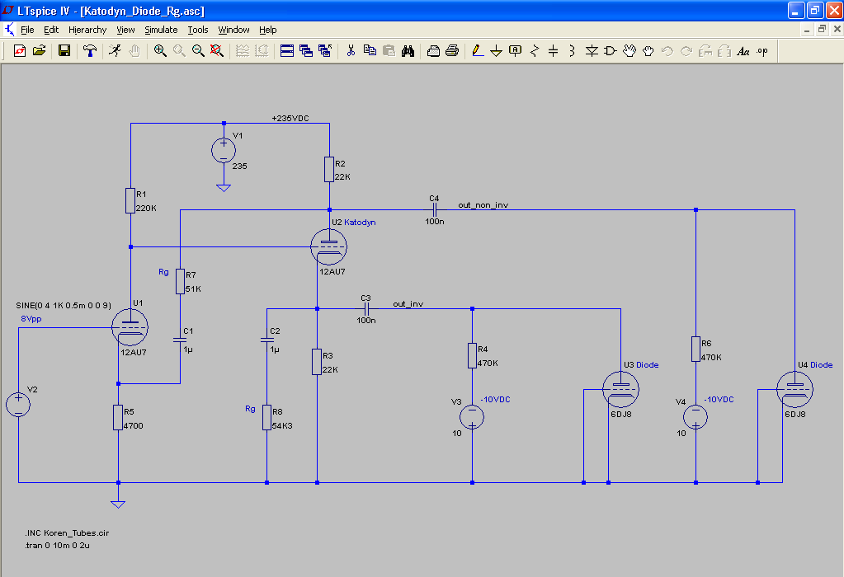Run the simulation with running-man icon
This screenshot has height=577, width=844.
(x=115, y=51)
